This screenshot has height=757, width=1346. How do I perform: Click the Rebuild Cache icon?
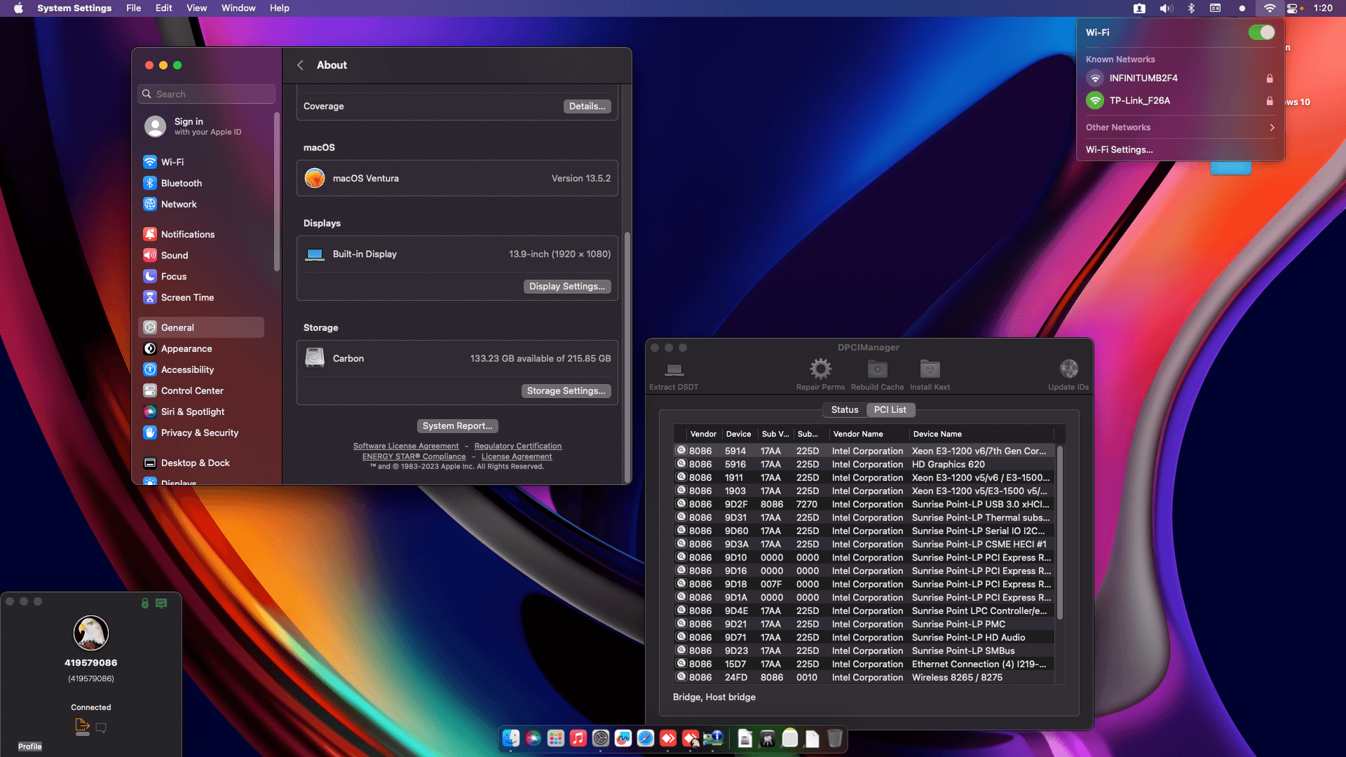pyautogui.click(x=877, y=369)
